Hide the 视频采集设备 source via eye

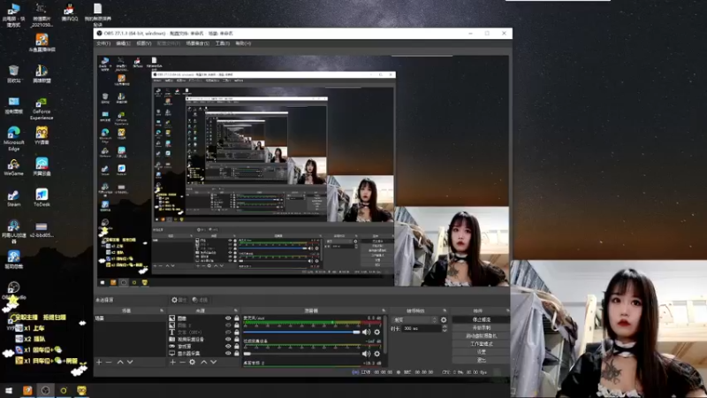(x=228, y=339)
